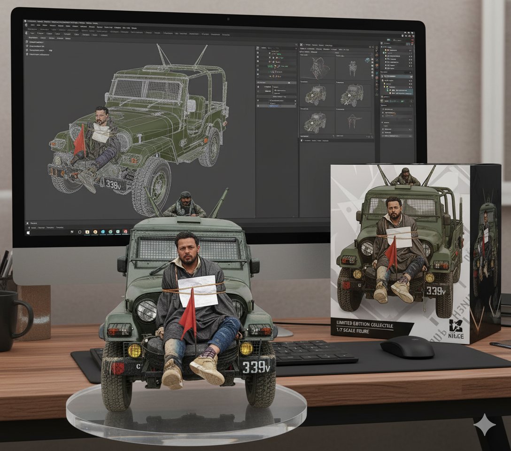Click the navigation gizmo in preview panel
This screenshot has width=511, height=451.
367,60
